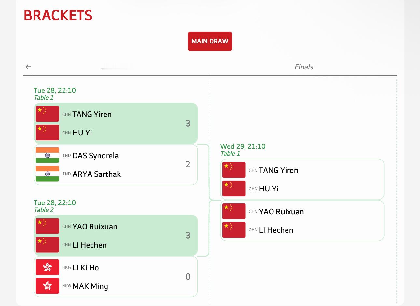The image size is (420, 306).
Task: Click the score 2 for the India pair
Action: pyautogui.click(x=188, y=164)
